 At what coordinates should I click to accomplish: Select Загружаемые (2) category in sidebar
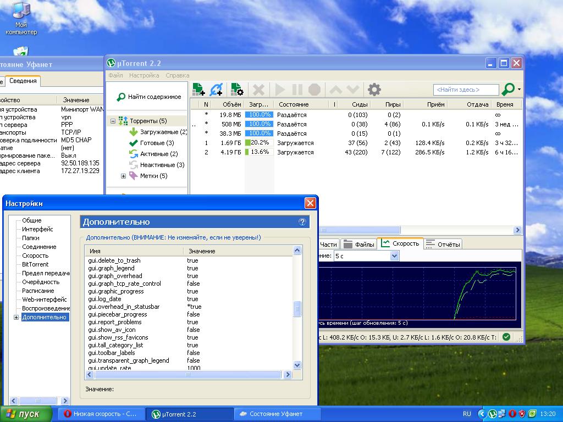coord(158,132)
